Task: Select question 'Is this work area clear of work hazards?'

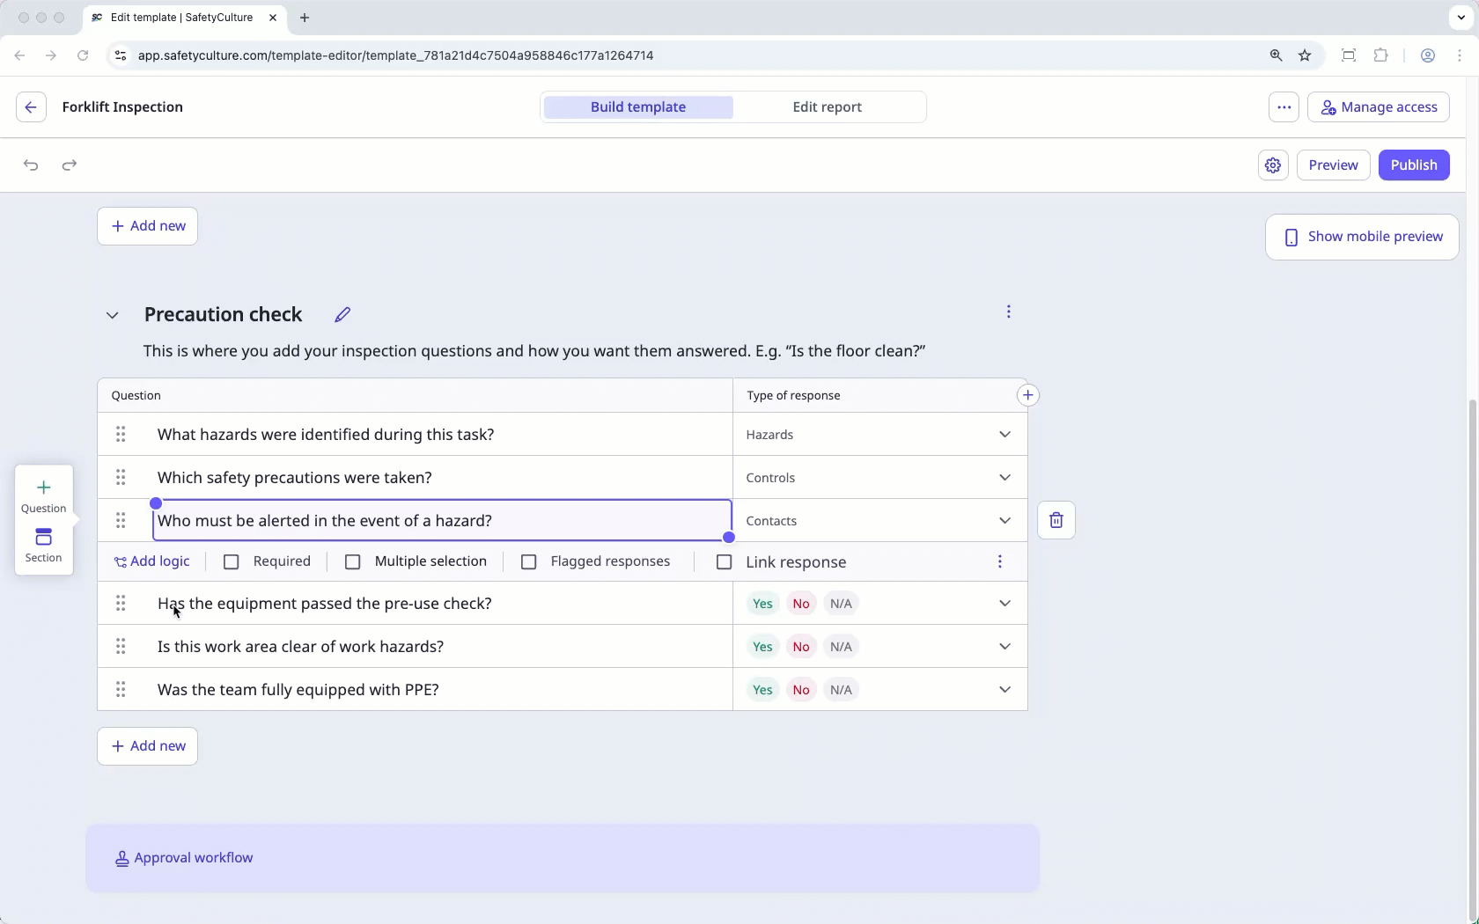Action: [300, 647]
